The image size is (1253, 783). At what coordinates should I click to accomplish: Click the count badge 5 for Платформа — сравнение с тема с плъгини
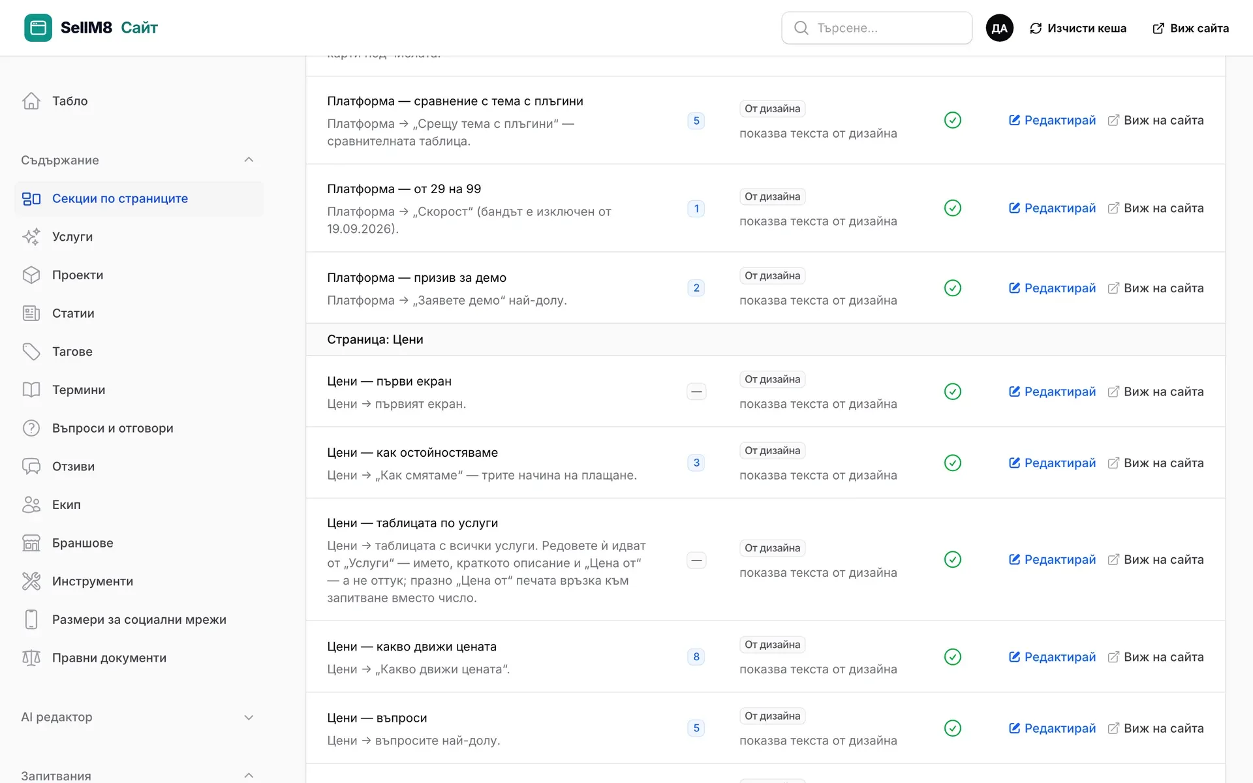[x=696, y=121]
